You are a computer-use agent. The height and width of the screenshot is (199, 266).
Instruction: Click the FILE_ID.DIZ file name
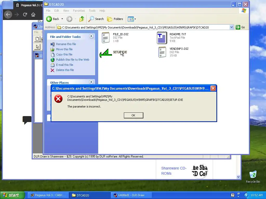click(121, 34)
